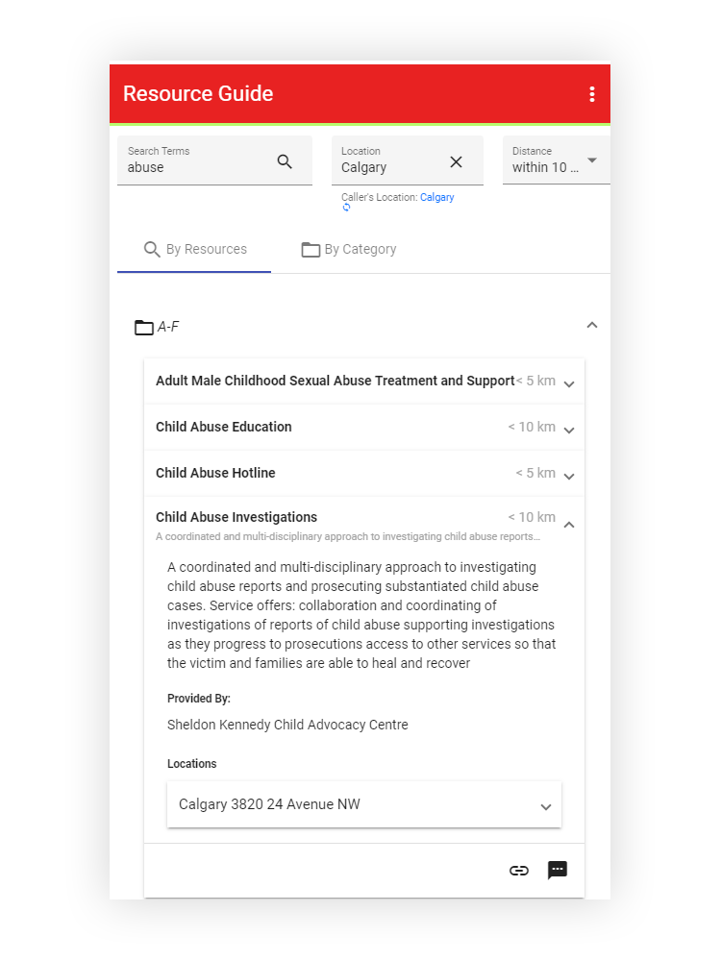Viewport: 721px width, 961px height.
Task: Collapse the A-F group chevron
Action: point(591,326)
